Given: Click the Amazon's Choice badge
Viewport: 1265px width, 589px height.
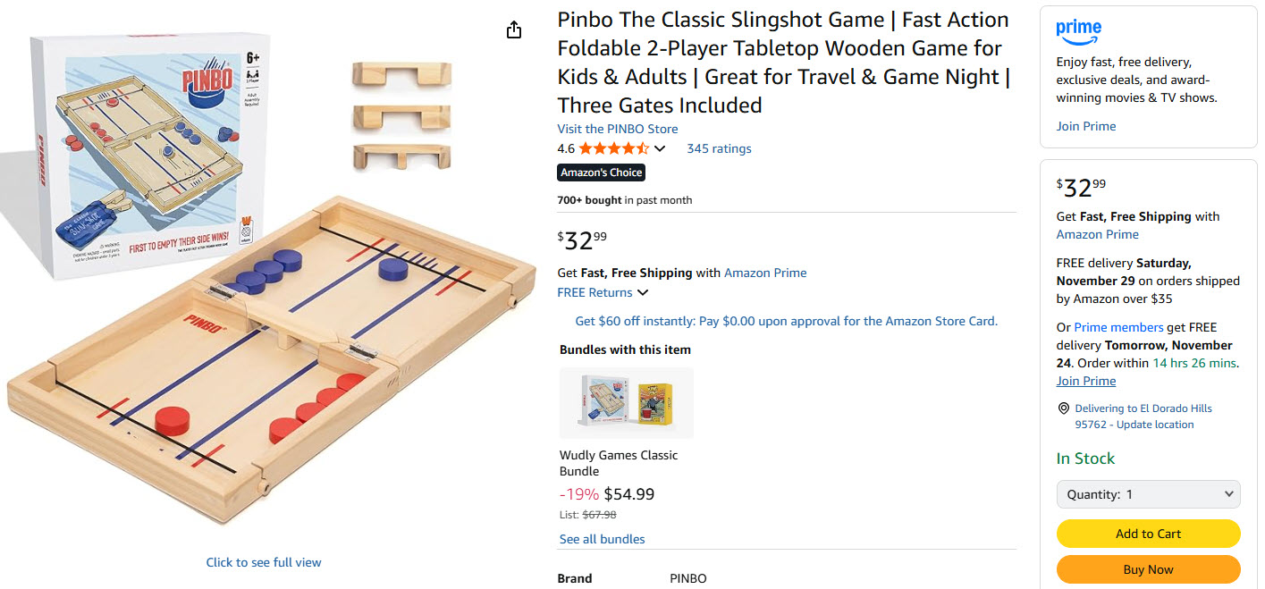Looking at the screenshot, I should [x=601, y=172].
